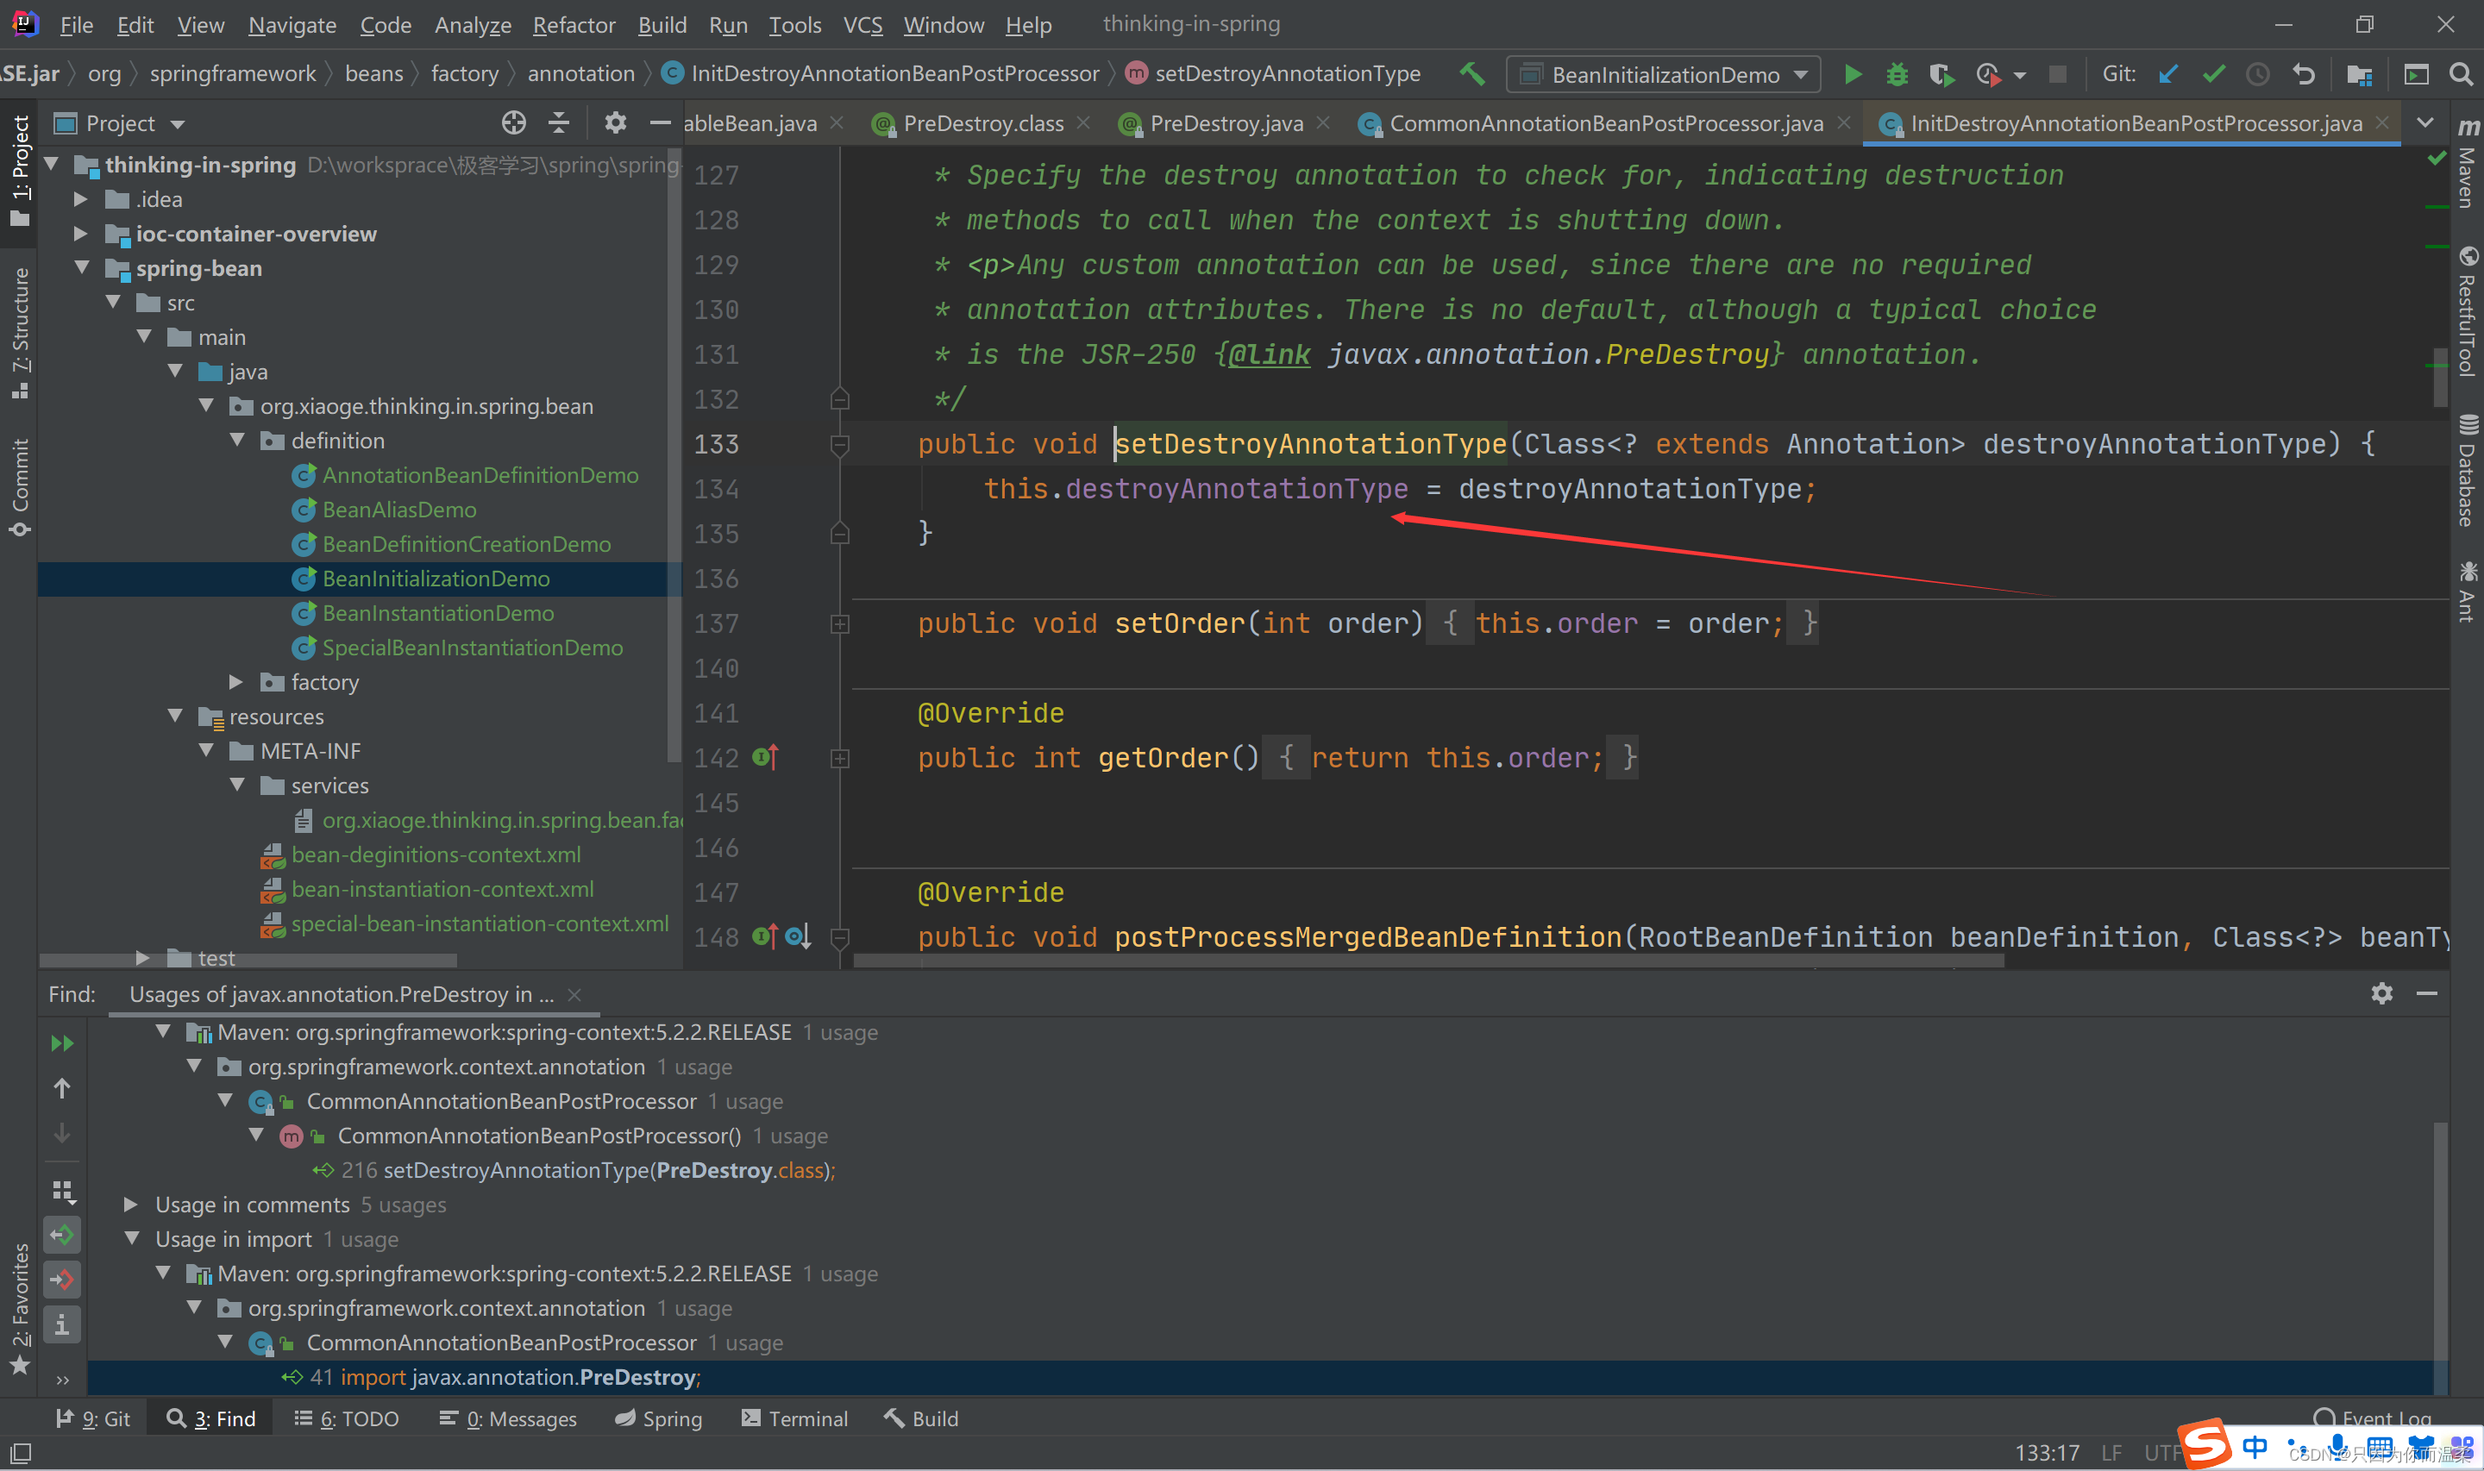Commit changes with green Git checkmark
Image resolution: width=2484 pixels, height=1471 pixels.
[x=2213, y=74]
